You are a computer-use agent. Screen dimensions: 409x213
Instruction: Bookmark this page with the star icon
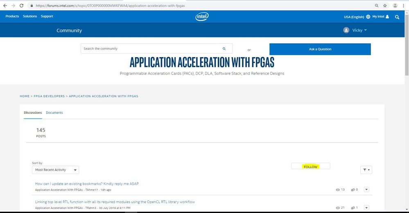pos(385,6)
